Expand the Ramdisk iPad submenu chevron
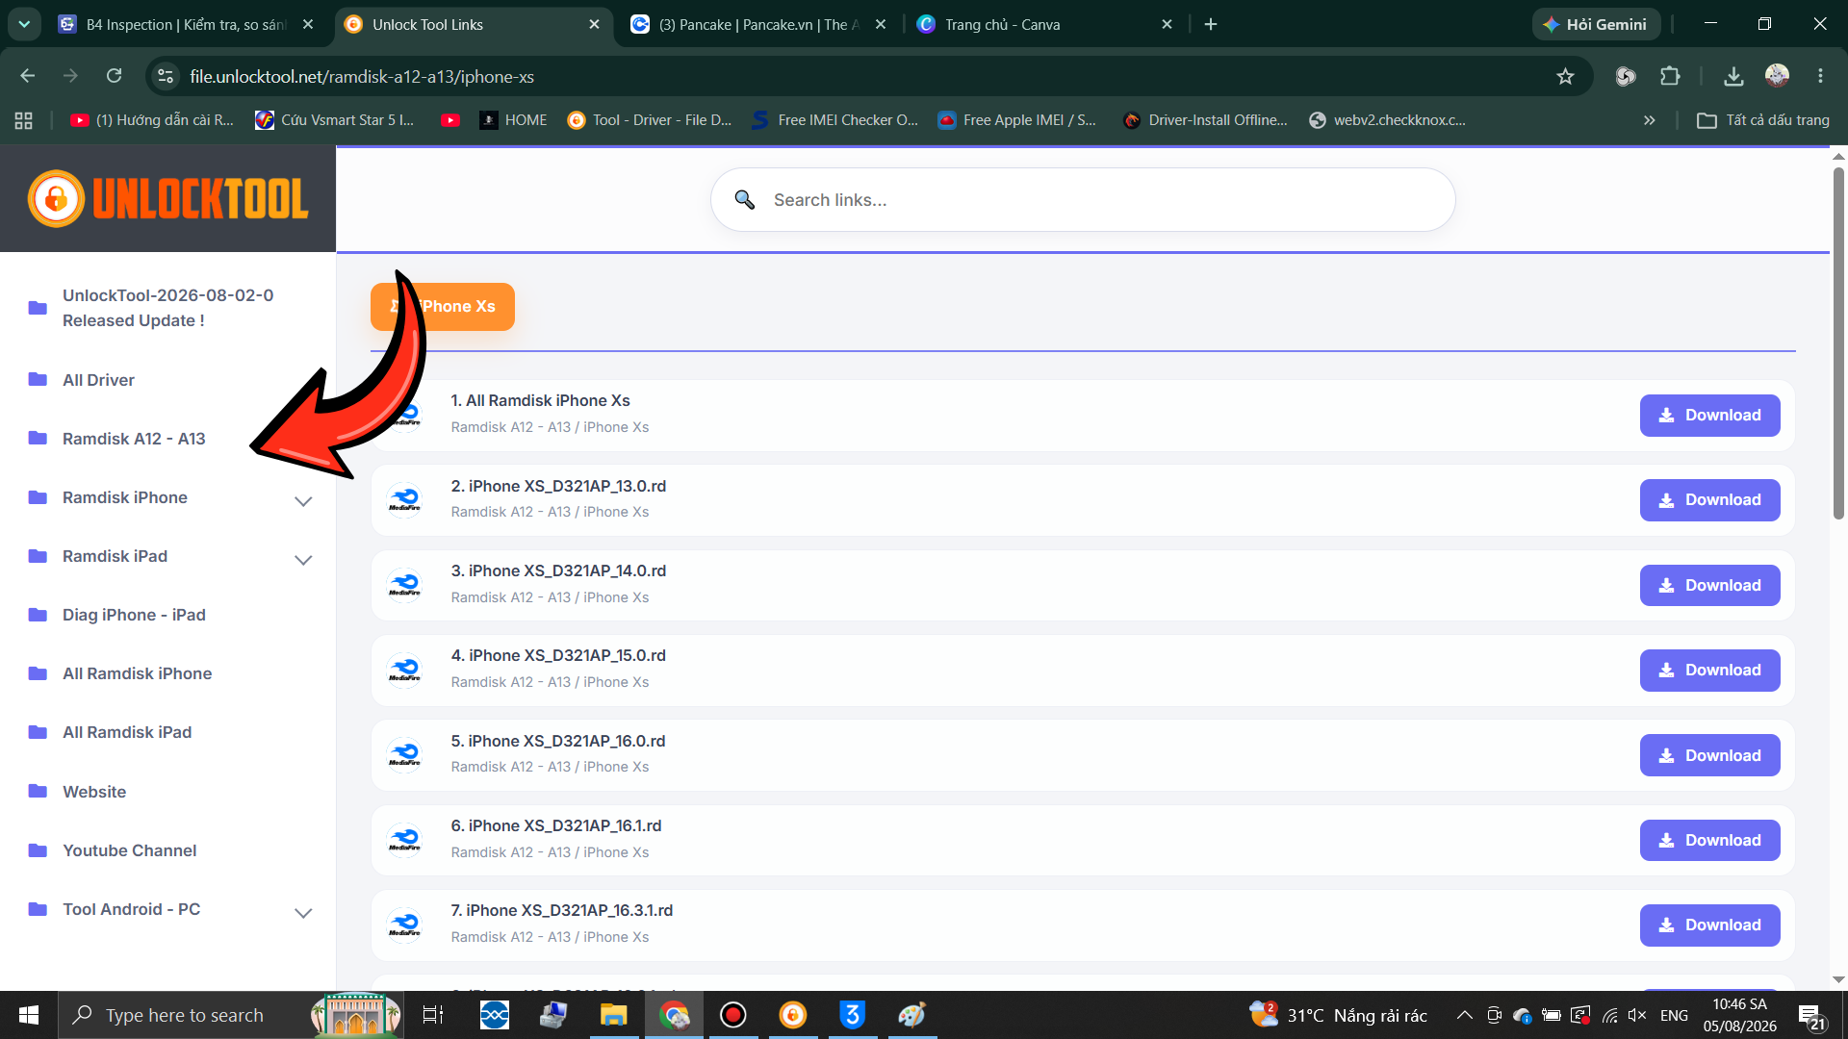Viewport: 1848px width, 1039px height. coord(303,560)
